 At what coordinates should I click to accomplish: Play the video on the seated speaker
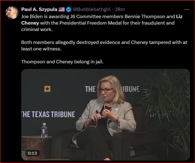pyautogui.click(x=106, y=114)
